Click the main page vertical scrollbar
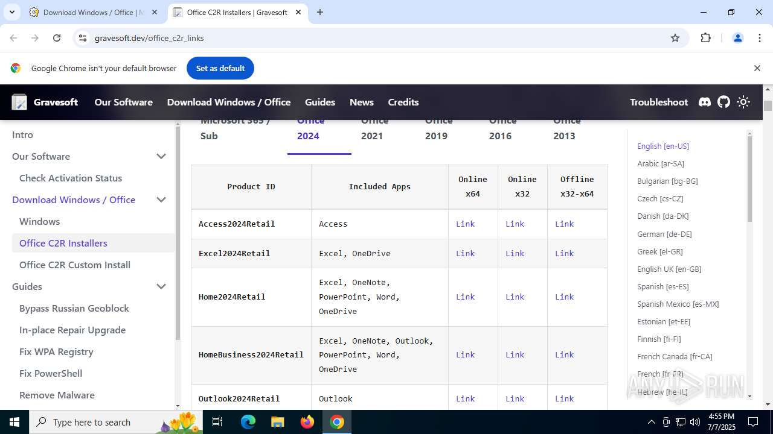The height and width of the screenshot is (434, 773). (768, 106)
